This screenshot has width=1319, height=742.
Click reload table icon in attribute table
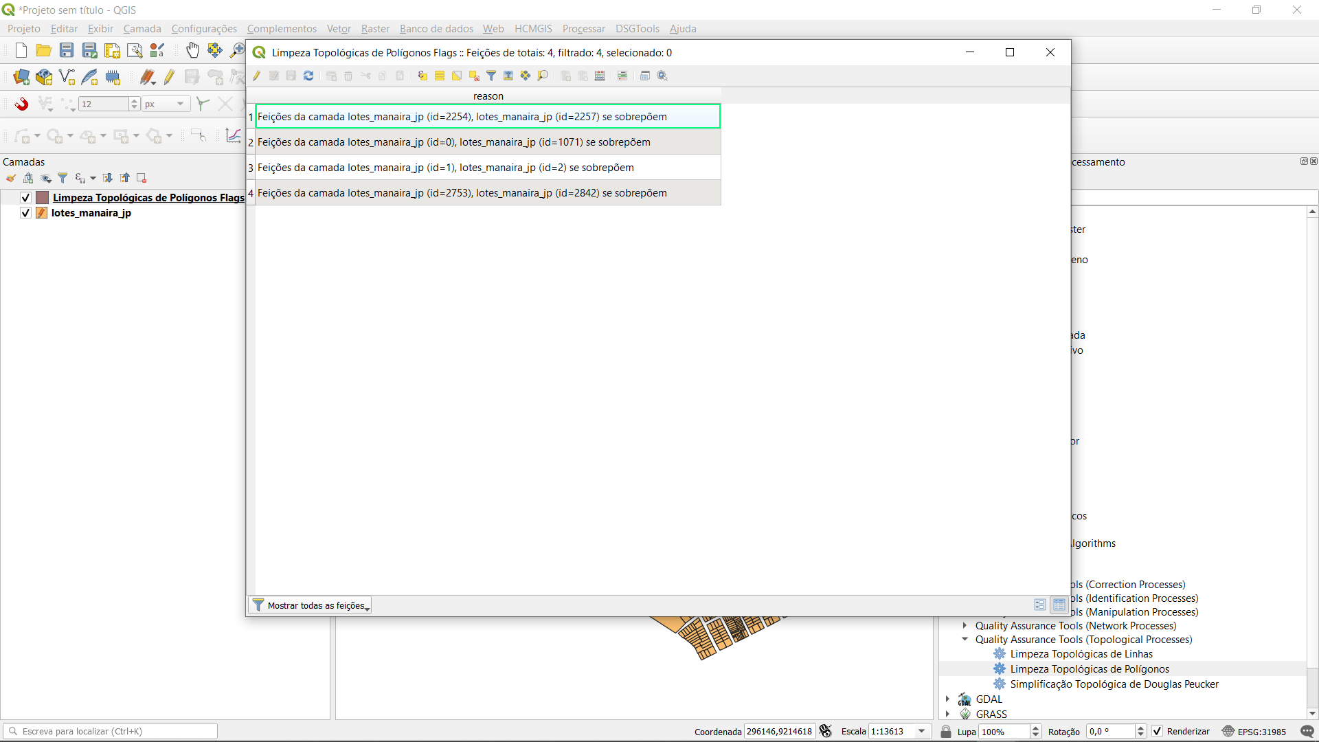click(x=308, y=76)
